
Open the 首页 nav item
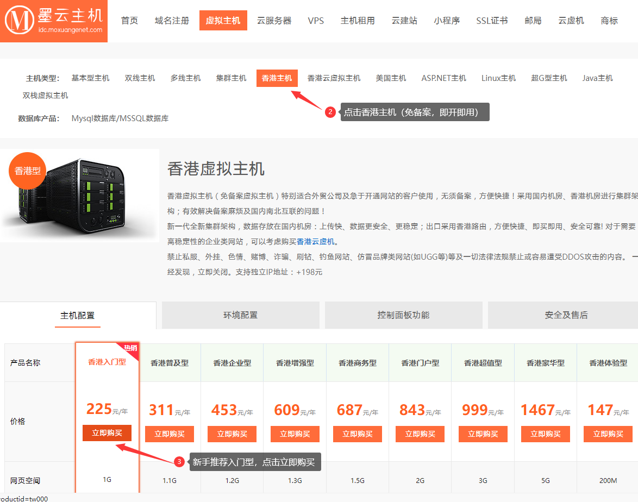(129, 21)
